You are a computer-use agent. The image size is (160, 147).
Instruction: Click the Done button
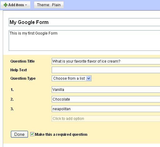(19, 134)
